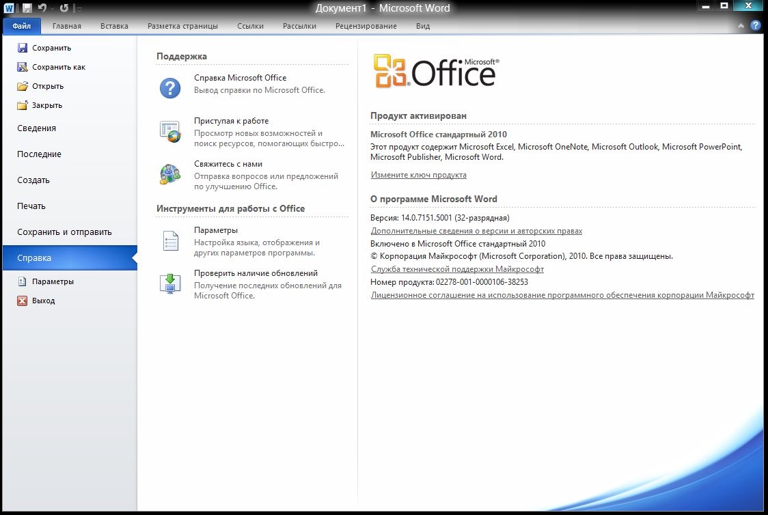Open the Undo history dropdown arrow
The height and width of the screenshot is (515, 768).
(52, 8)
